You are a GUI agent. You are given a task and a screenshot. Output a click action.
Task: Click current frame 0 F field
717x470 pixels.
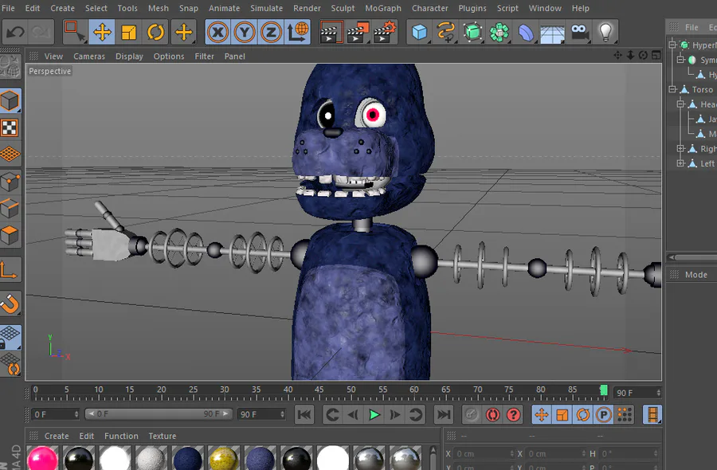click(x=55, y=414)
